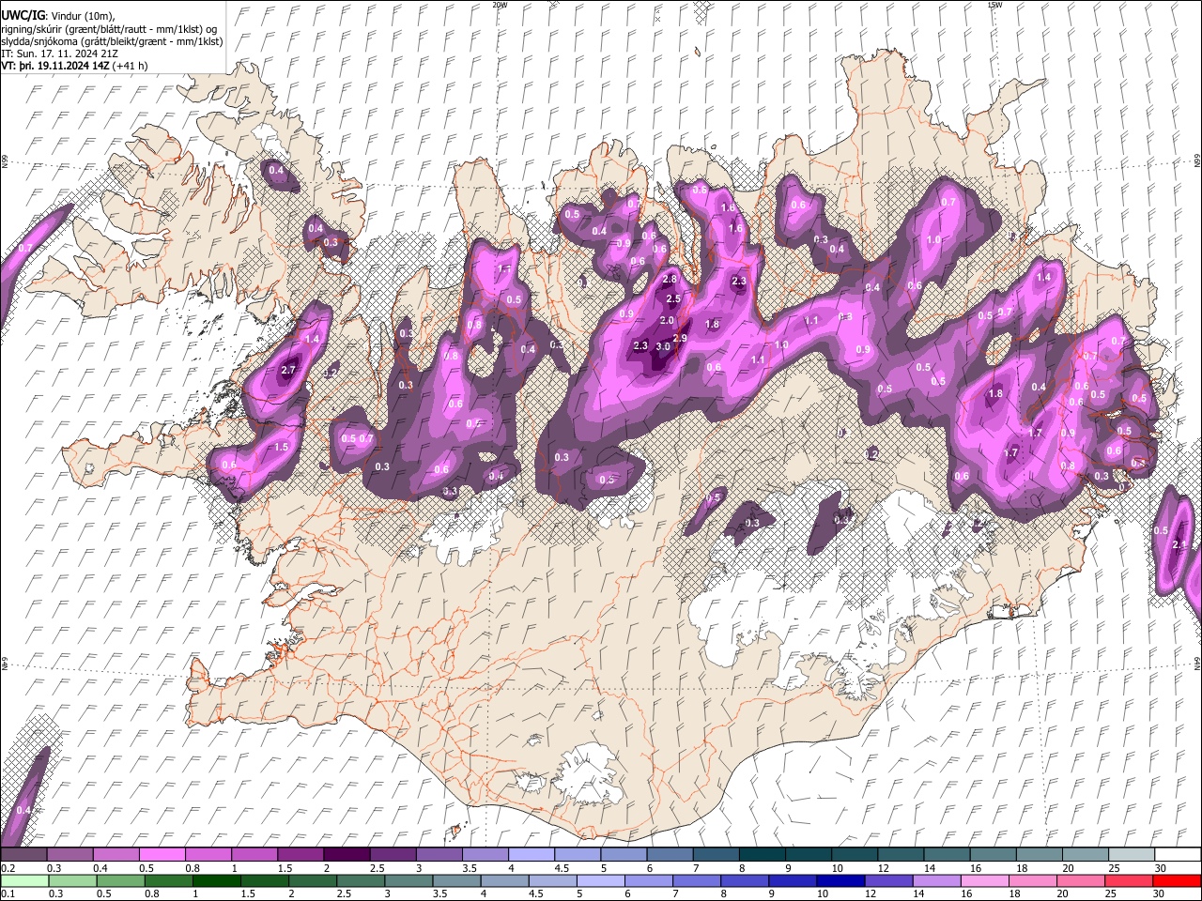Click the pale green 0.1 legend swatch
This screenshot has width=1202, height=901.
point(24,880)
